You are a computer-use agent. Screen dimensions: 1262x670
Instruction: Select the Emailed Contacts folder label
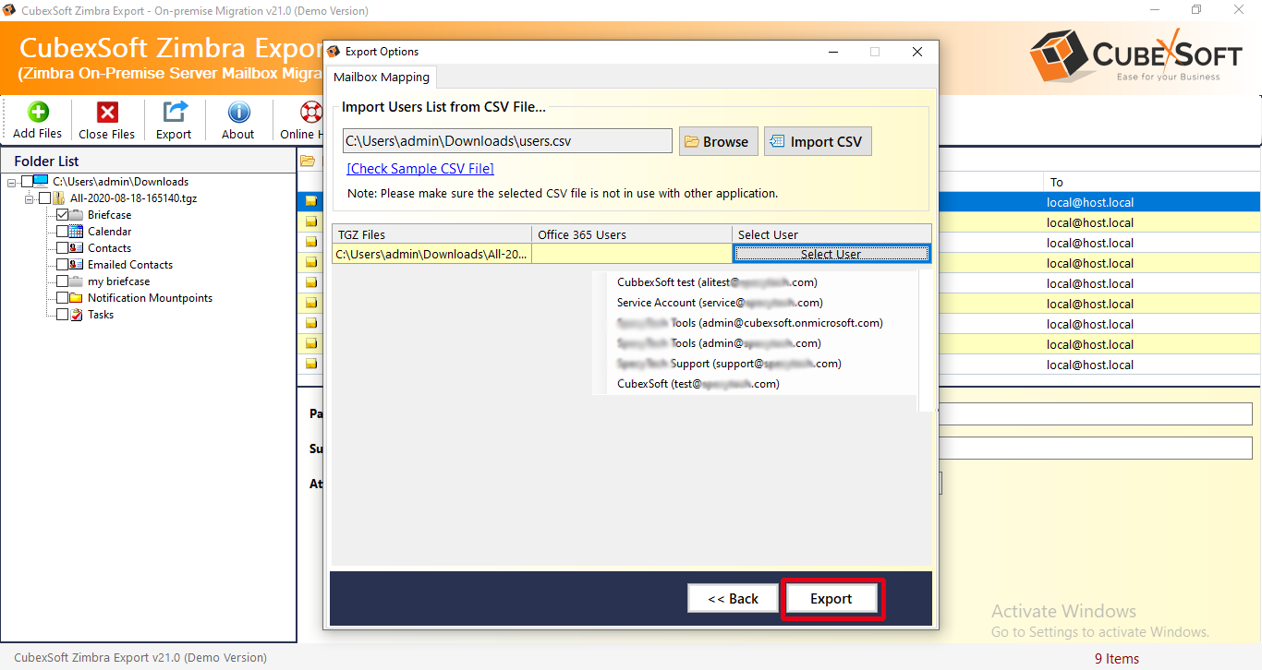point(130,265)
